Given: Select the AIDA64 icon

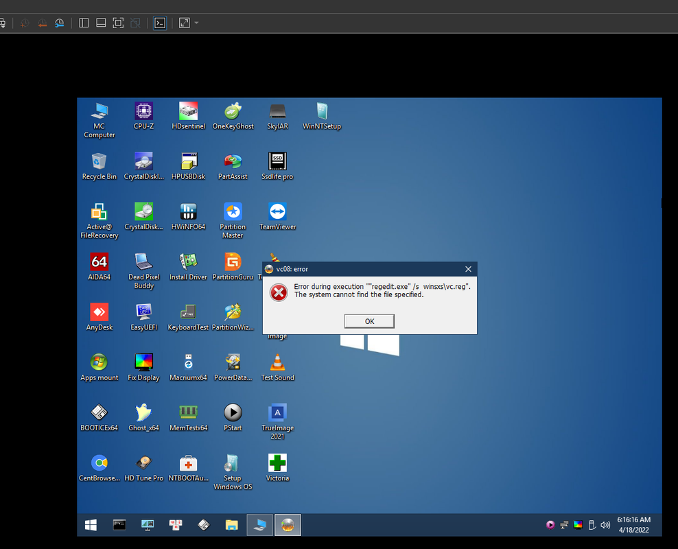Looking at the screenshot, I should (99, 267).
